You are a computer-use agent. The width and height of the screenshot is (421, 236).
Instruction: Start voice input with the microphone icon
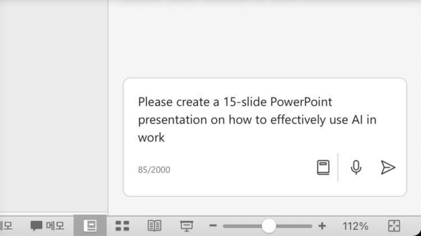[356, 168]
